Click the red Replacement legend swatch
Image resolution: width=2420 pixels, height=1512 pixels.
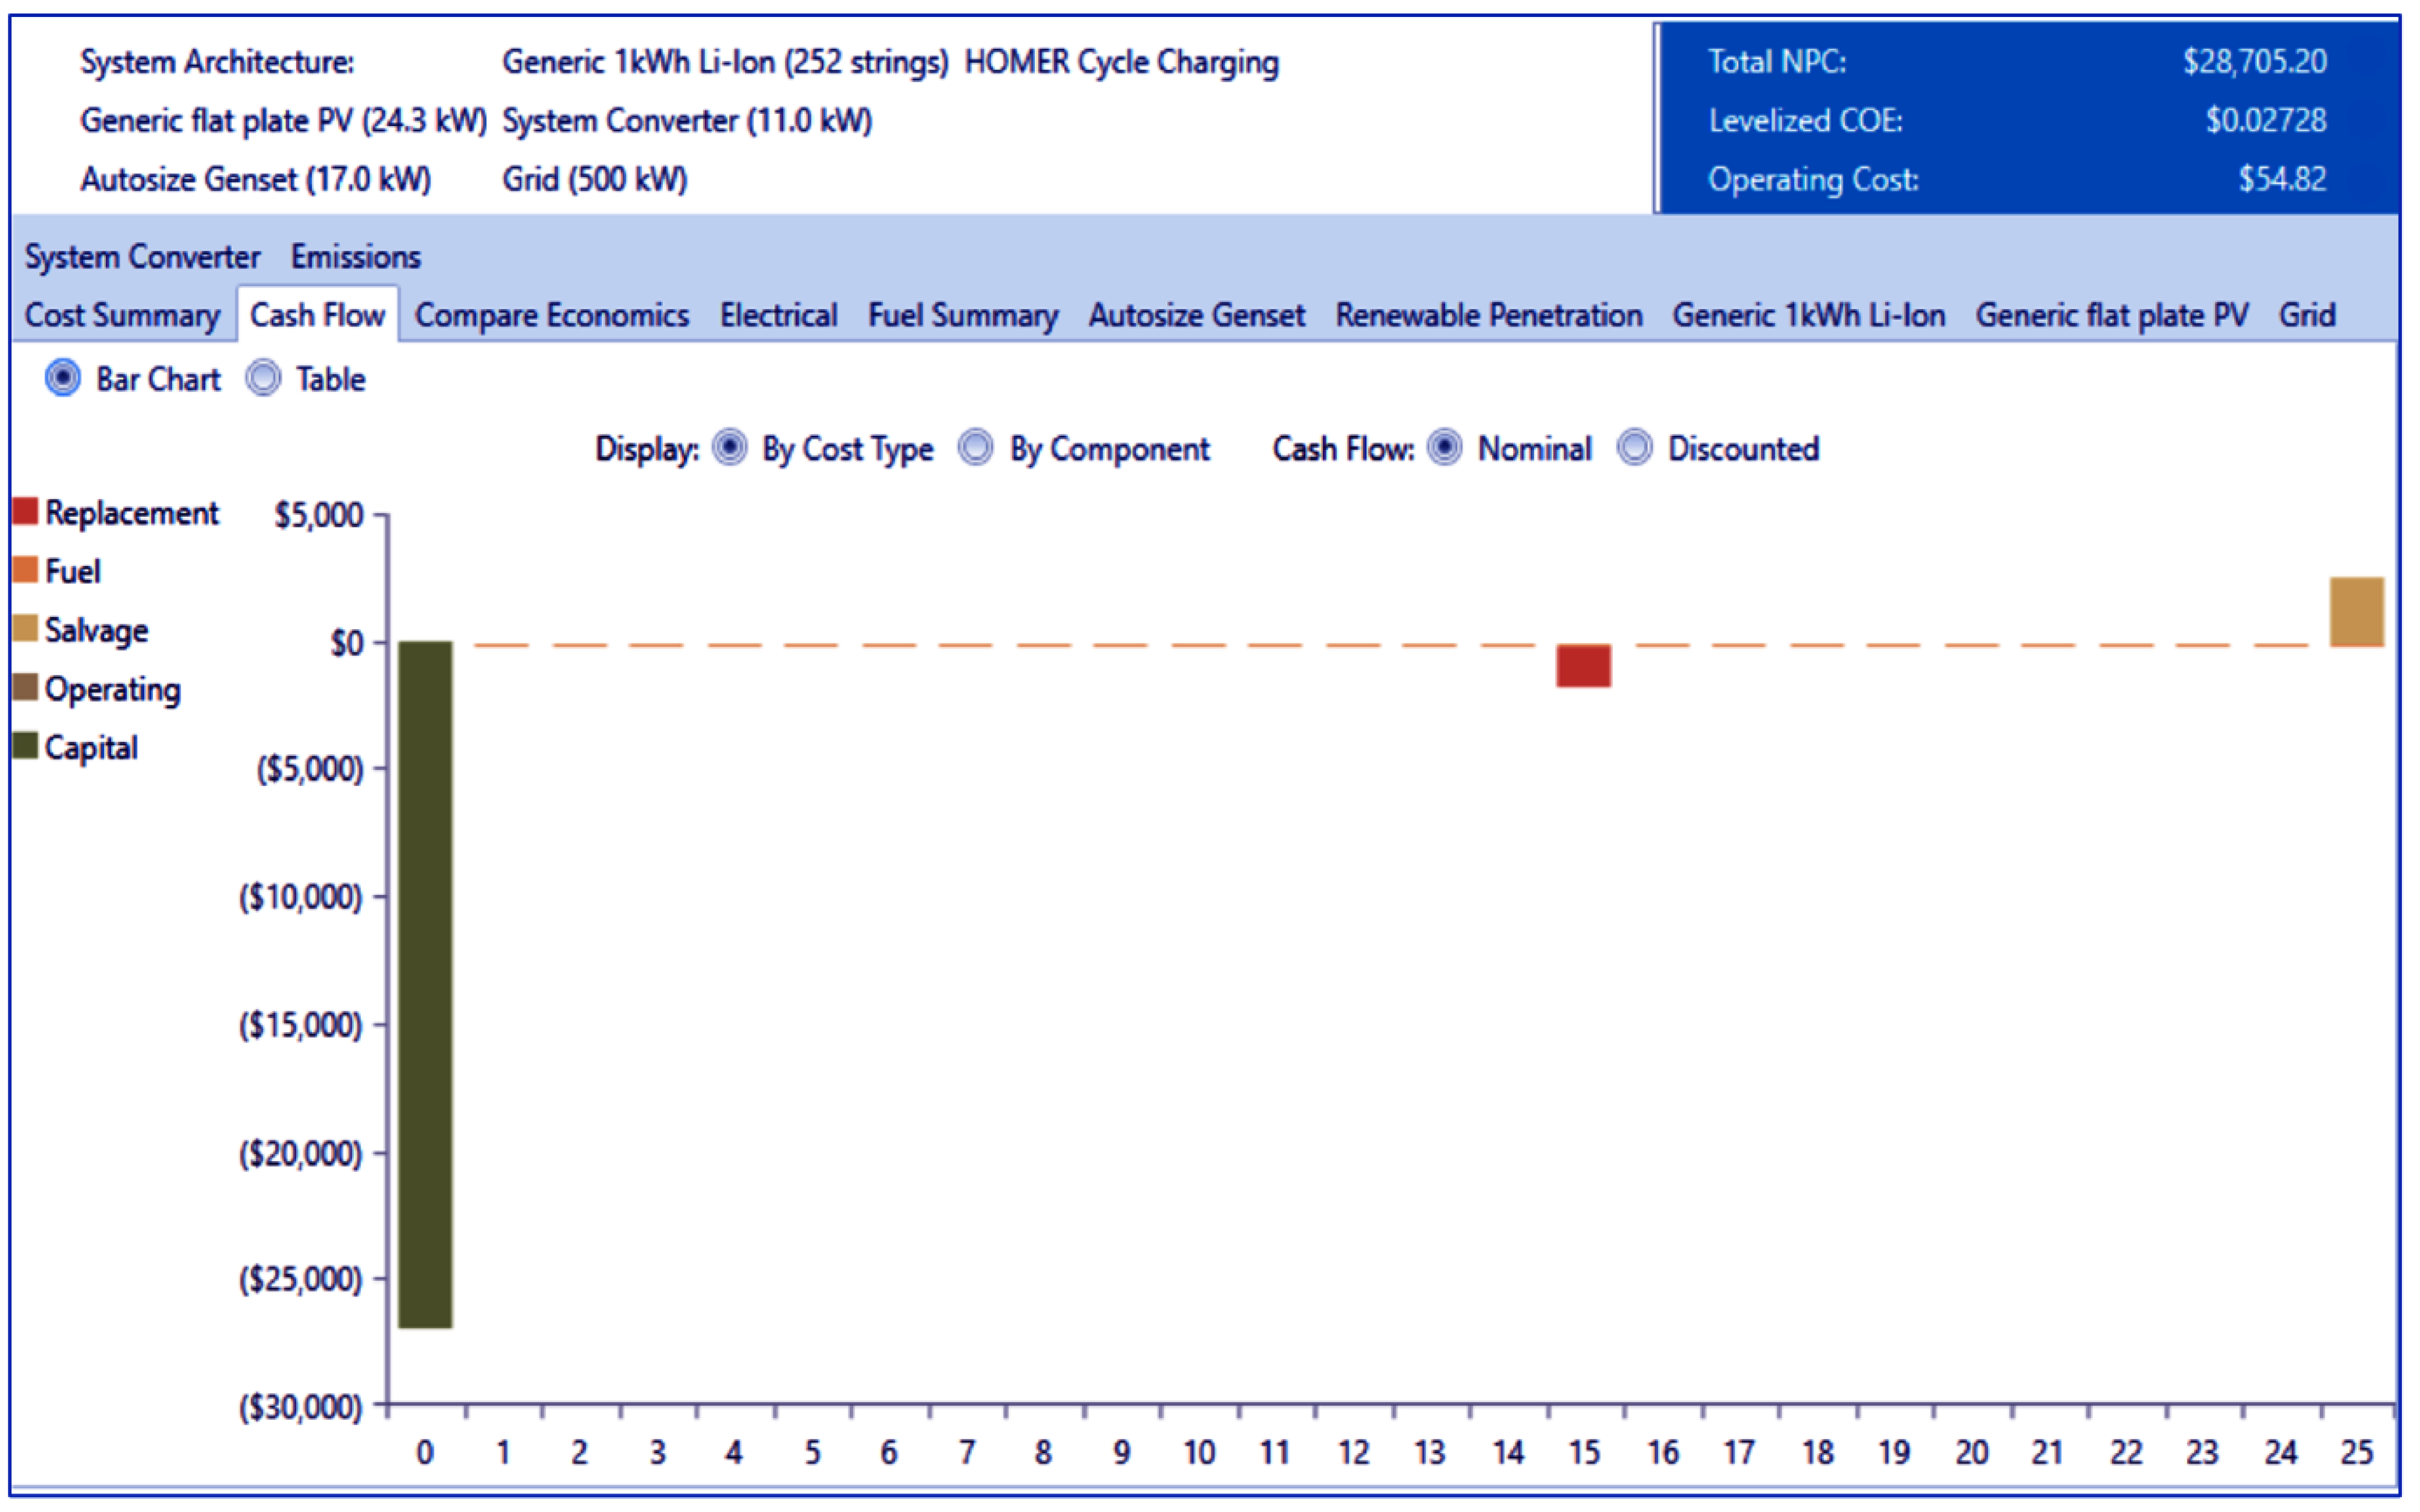coord(26,512)
